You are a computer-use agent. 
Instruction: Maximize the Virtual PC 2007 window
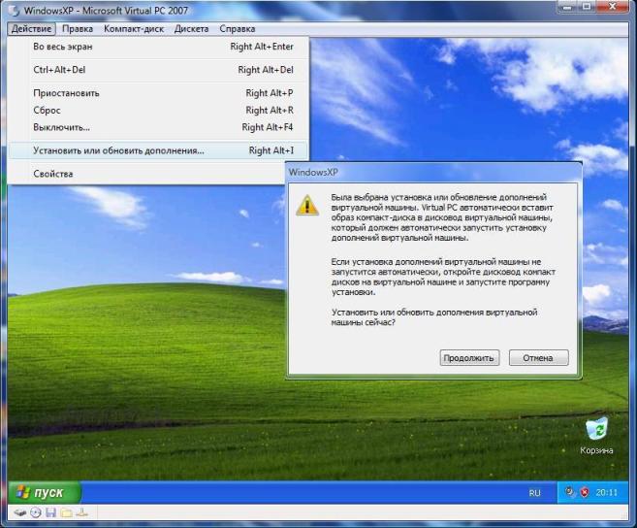[x=587, y=6]
